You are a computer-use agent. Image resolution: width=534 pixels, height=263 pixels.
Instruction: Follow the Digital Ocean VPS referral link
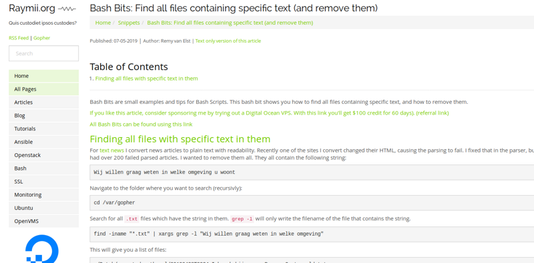coord(269,113)
